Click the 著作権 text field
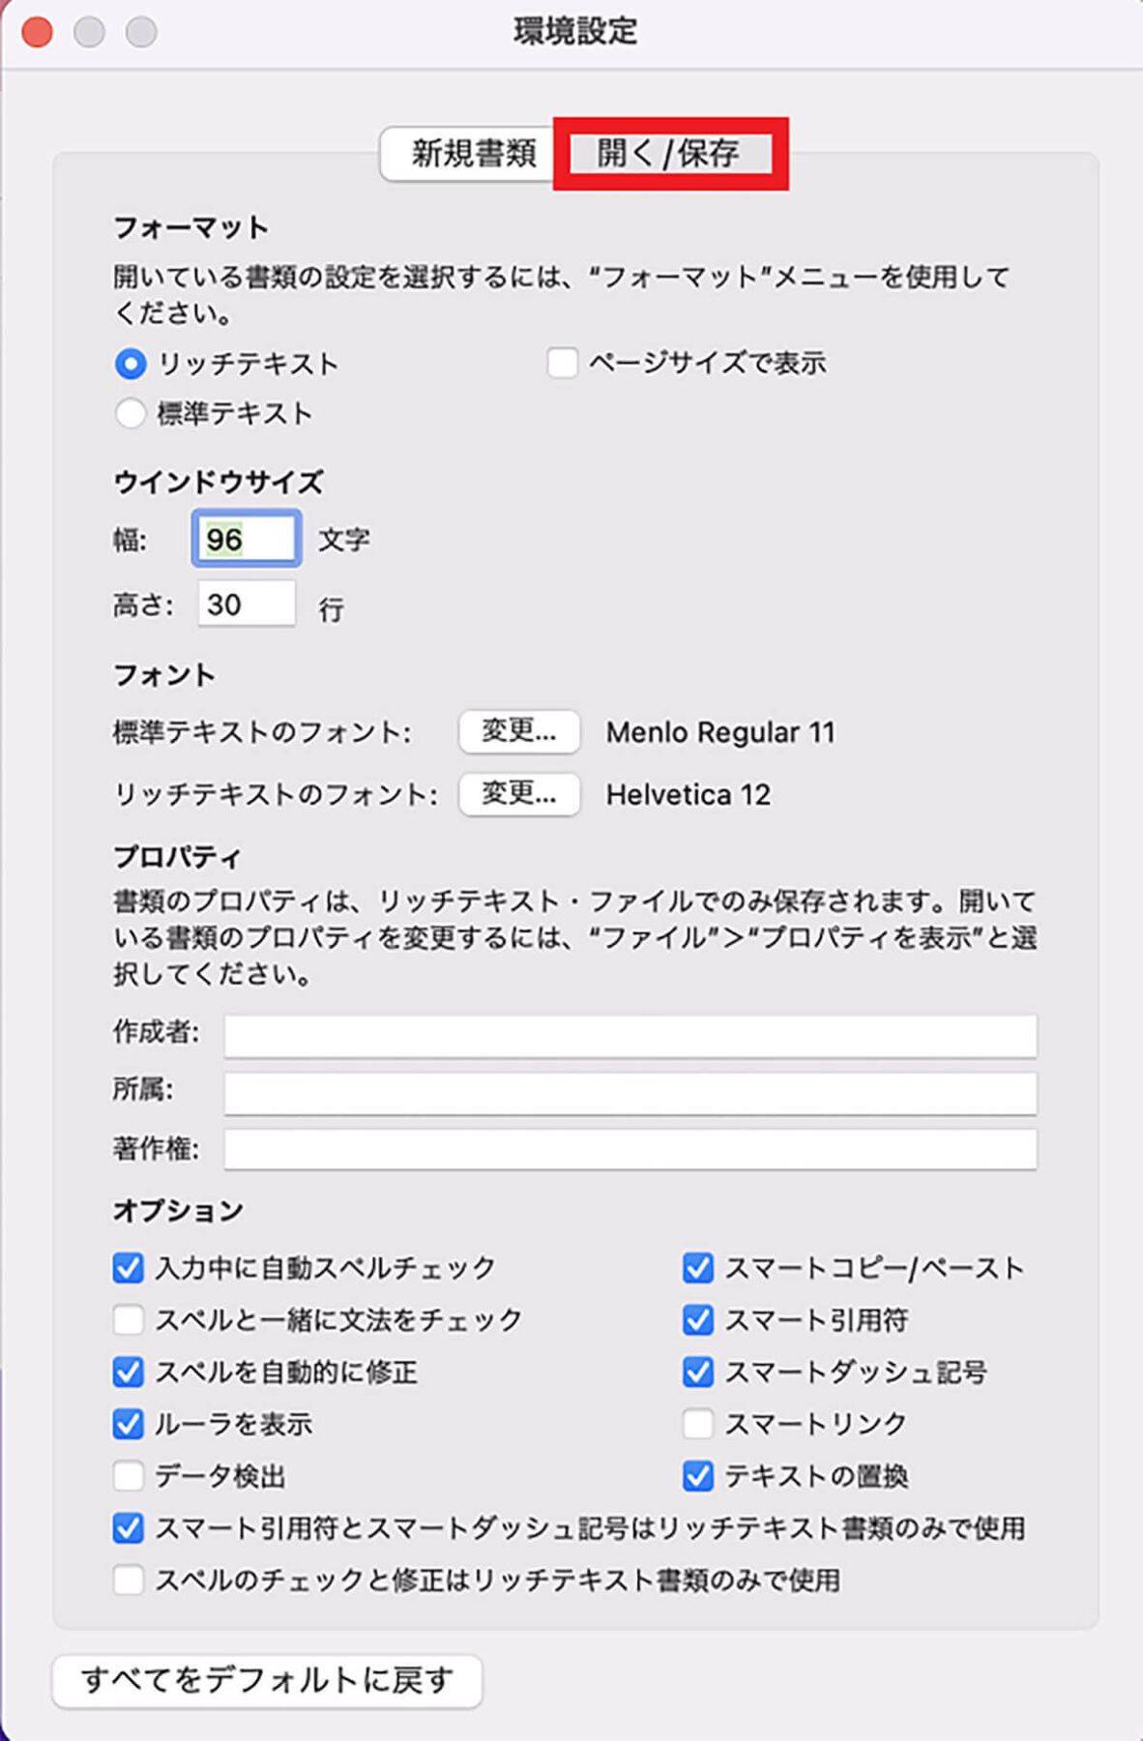The width and height of the screenshot is (1143, 1741). click(x=630, y=1150)
